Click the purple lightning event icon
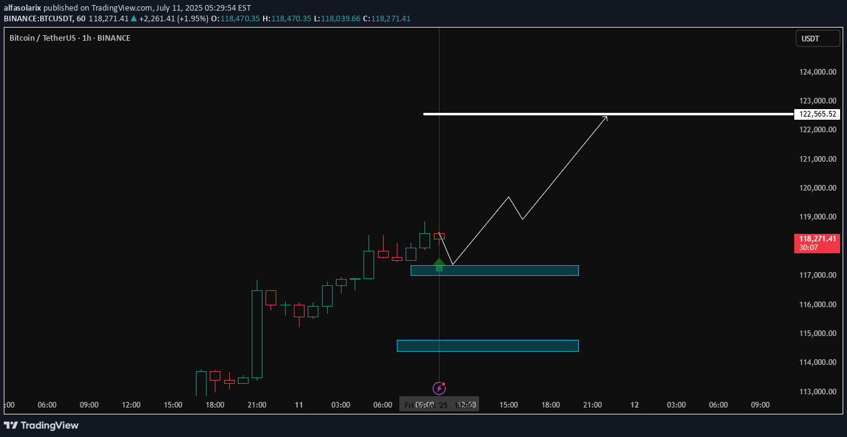 [440, 388]
